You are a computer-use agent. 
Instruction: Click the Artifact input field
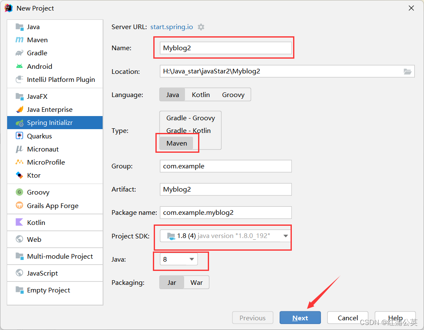226,189
